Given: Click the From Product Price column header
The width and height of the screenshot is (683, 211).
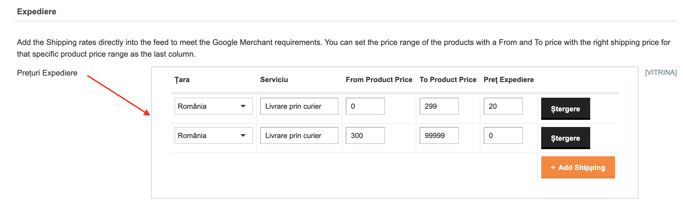Looking at the screenshot, I should click(379, 80).
